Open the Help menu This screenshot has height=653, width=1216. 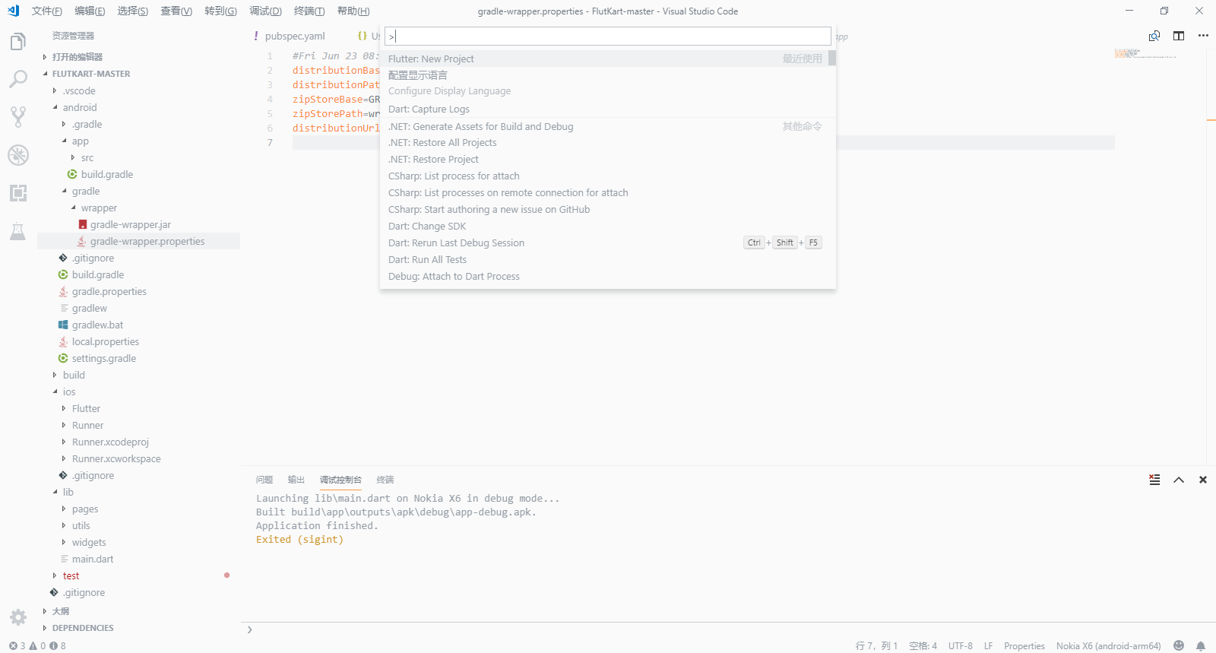(x=353, y=11)
